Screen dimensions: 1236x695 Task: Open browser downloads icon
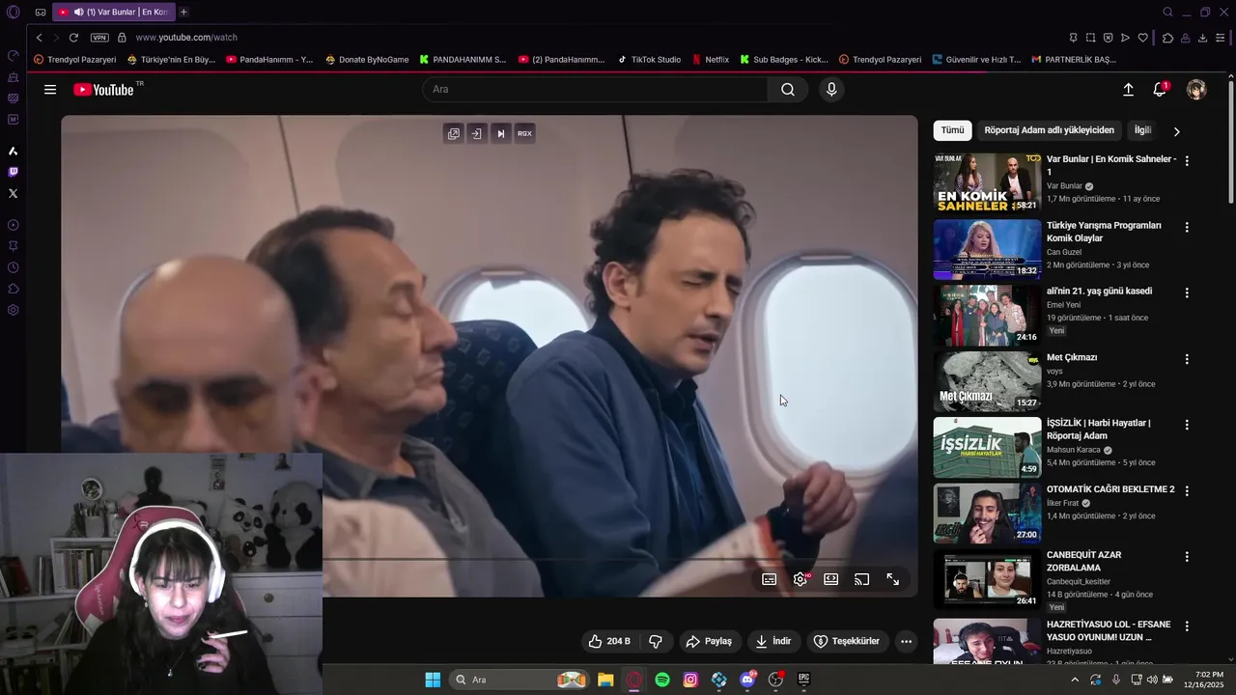coord(1202,38)
